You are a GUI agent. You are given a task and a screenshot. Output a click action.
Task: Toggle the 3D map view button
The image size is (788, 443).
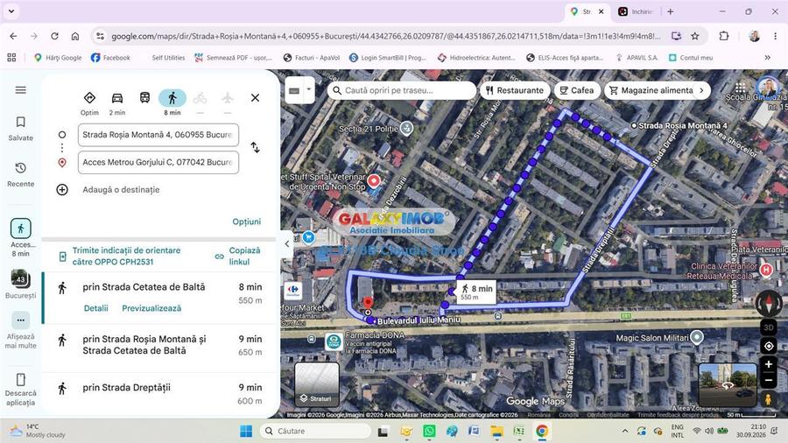click(x=769, y=327)
